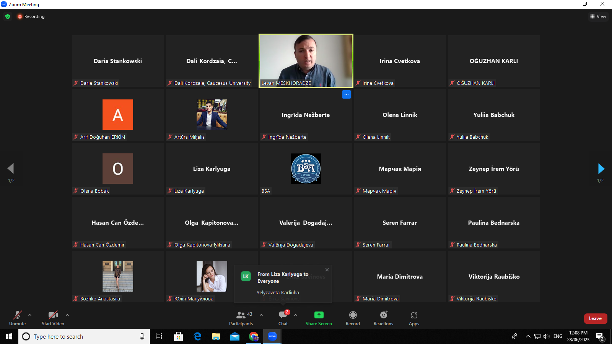Image resolution: width=612 pixels, height=344 pixels.
Task: Click the Record button
Action: [353, 318]
